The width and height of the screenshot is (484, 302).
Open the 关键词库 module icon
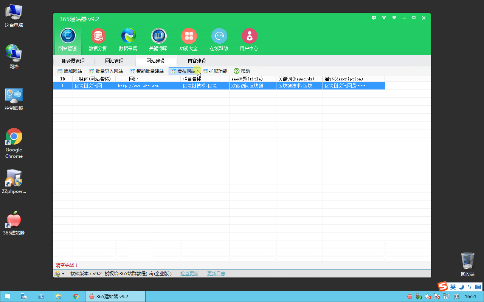[158, 40]
